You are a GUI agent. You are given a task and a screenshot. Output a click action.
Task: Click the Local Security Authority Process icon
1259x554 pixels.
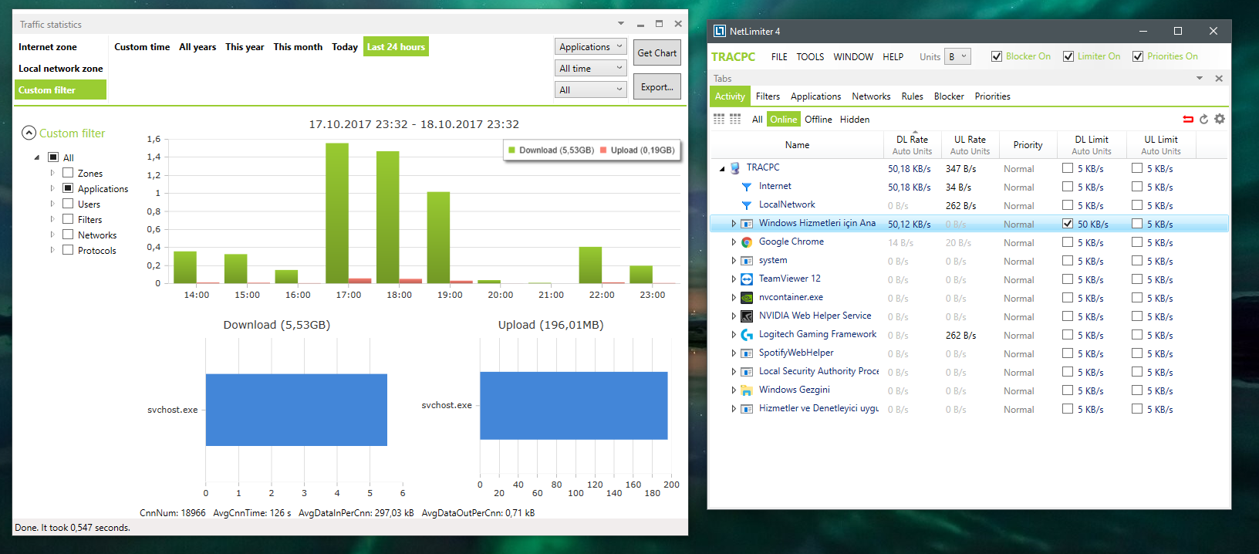click(747, 372)
